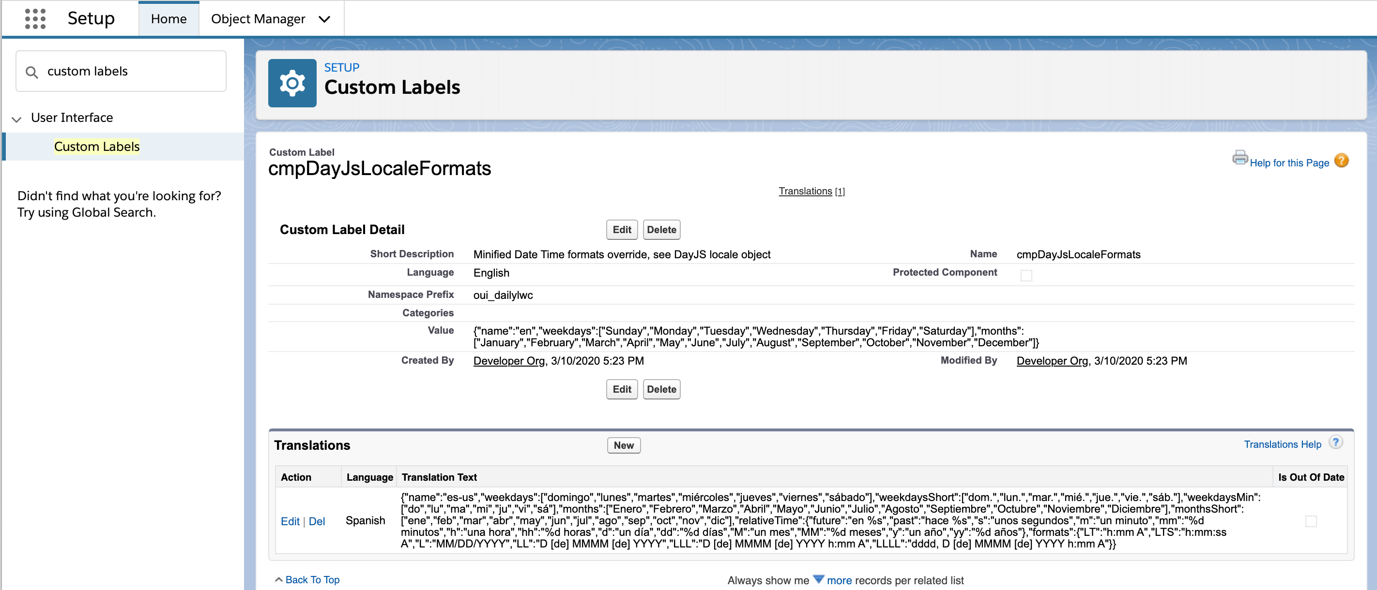Click the Translations Help question mark icon
This screenshot has width=1377, height=590.
(x=1335, y=442)
